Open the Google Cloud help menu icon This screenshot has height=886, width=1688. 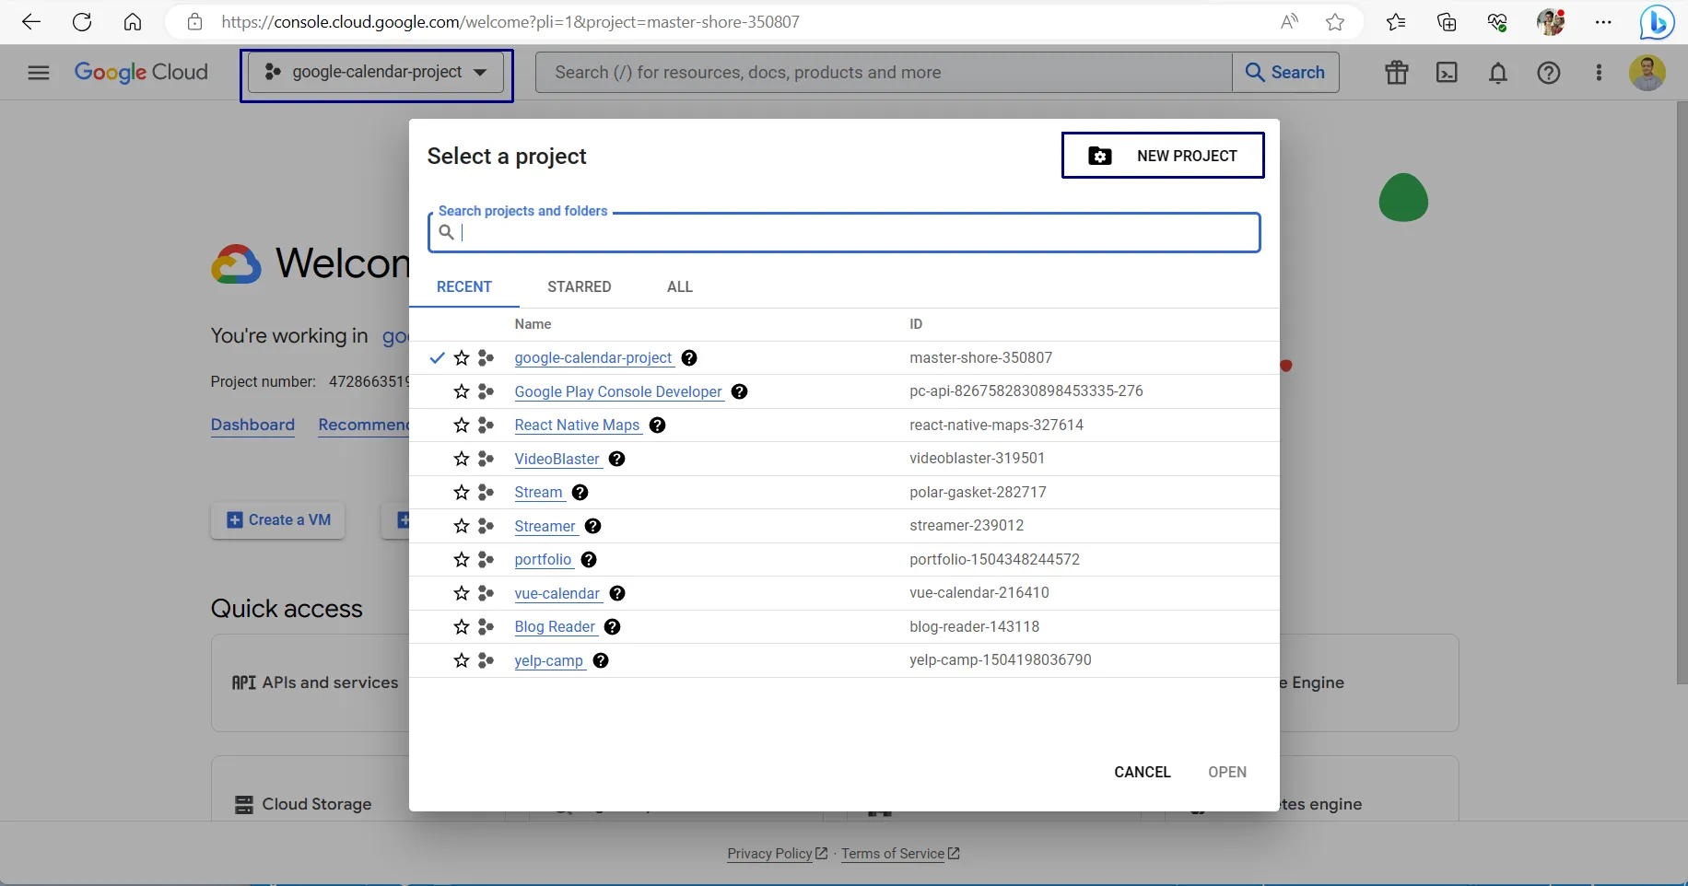[x=1549, y=73]
